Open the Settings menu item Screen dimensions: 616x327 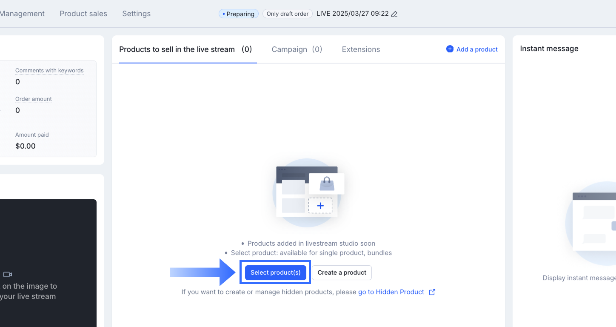click(136, 14)
